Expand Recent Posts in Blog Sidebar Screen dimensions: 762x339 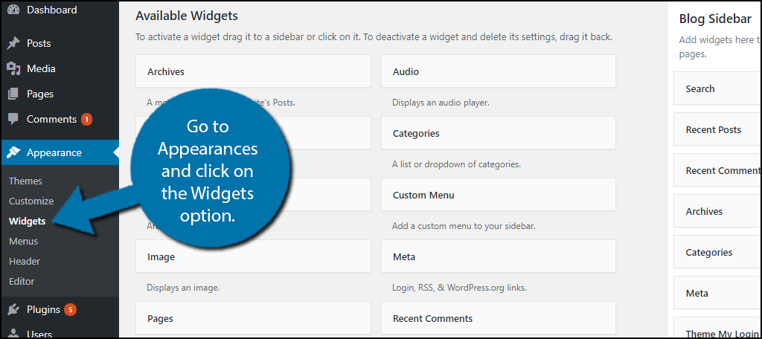[x=717, y=129]
